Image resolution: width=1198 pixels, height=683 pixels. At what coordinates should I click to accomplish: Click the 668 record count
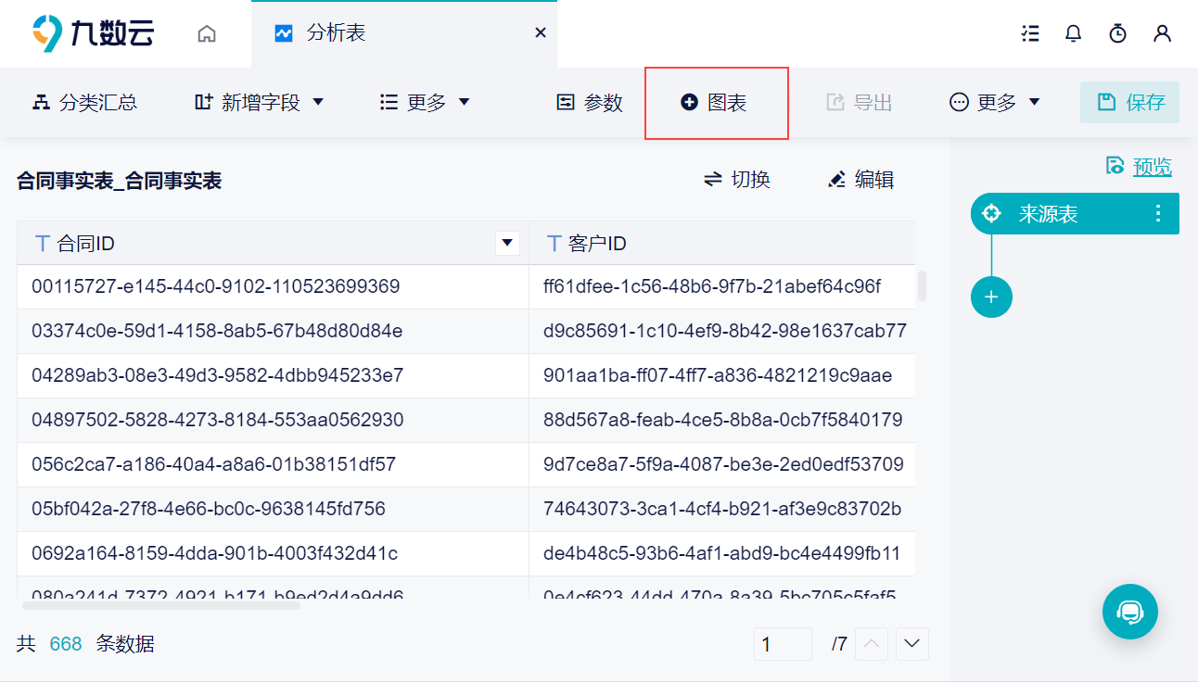pos(66,644)
